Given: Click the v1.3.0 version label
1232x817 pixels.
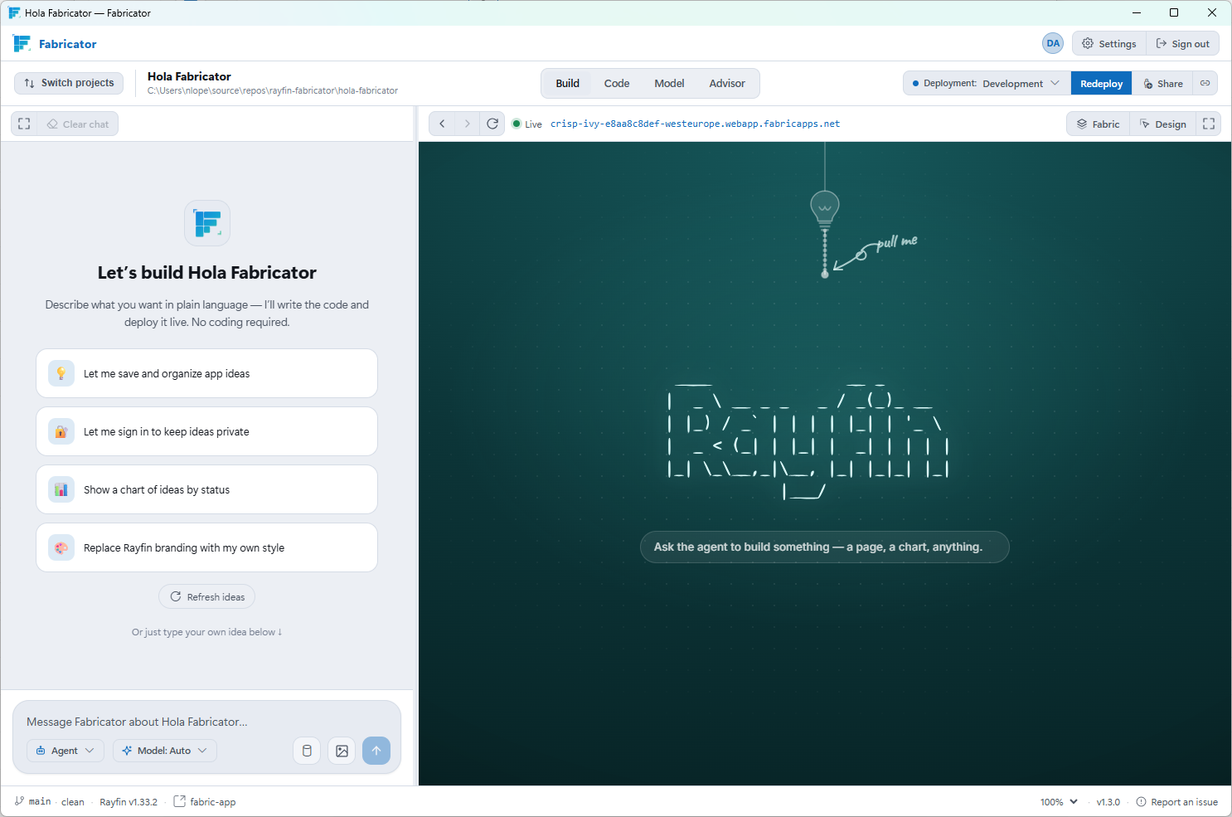Looking at the screenshot, I should click(x=1108, y=802).
